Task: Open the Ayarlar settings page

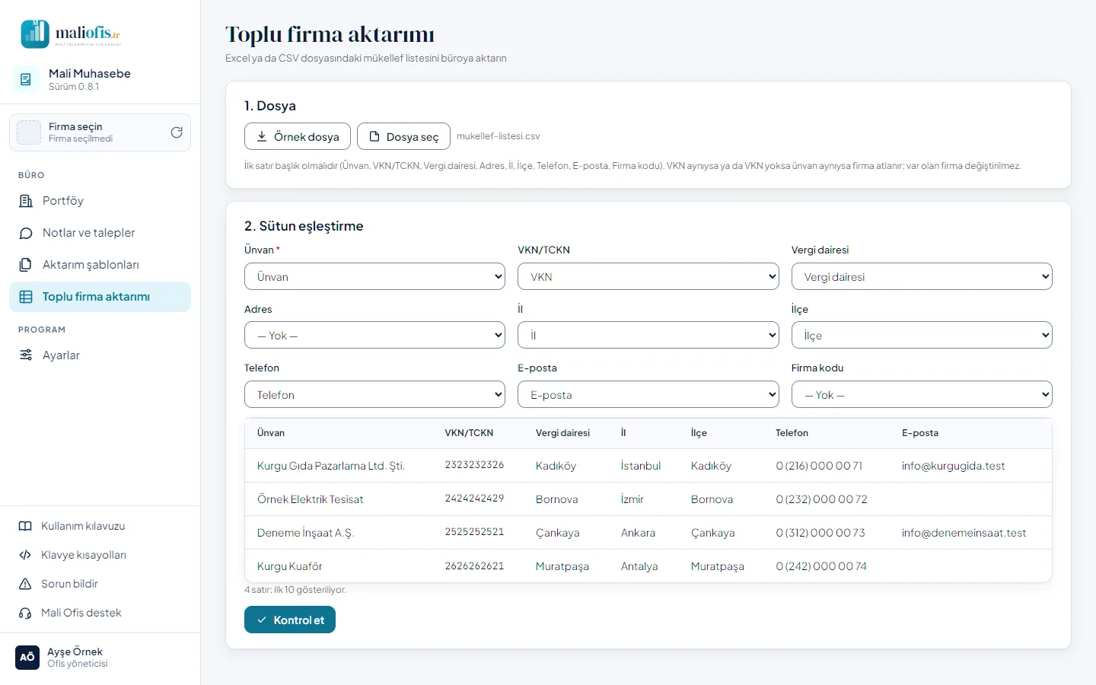Action: click(100, 355)
